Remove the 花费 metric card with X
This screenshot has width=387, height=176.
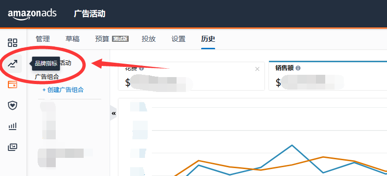click(257, 69)
